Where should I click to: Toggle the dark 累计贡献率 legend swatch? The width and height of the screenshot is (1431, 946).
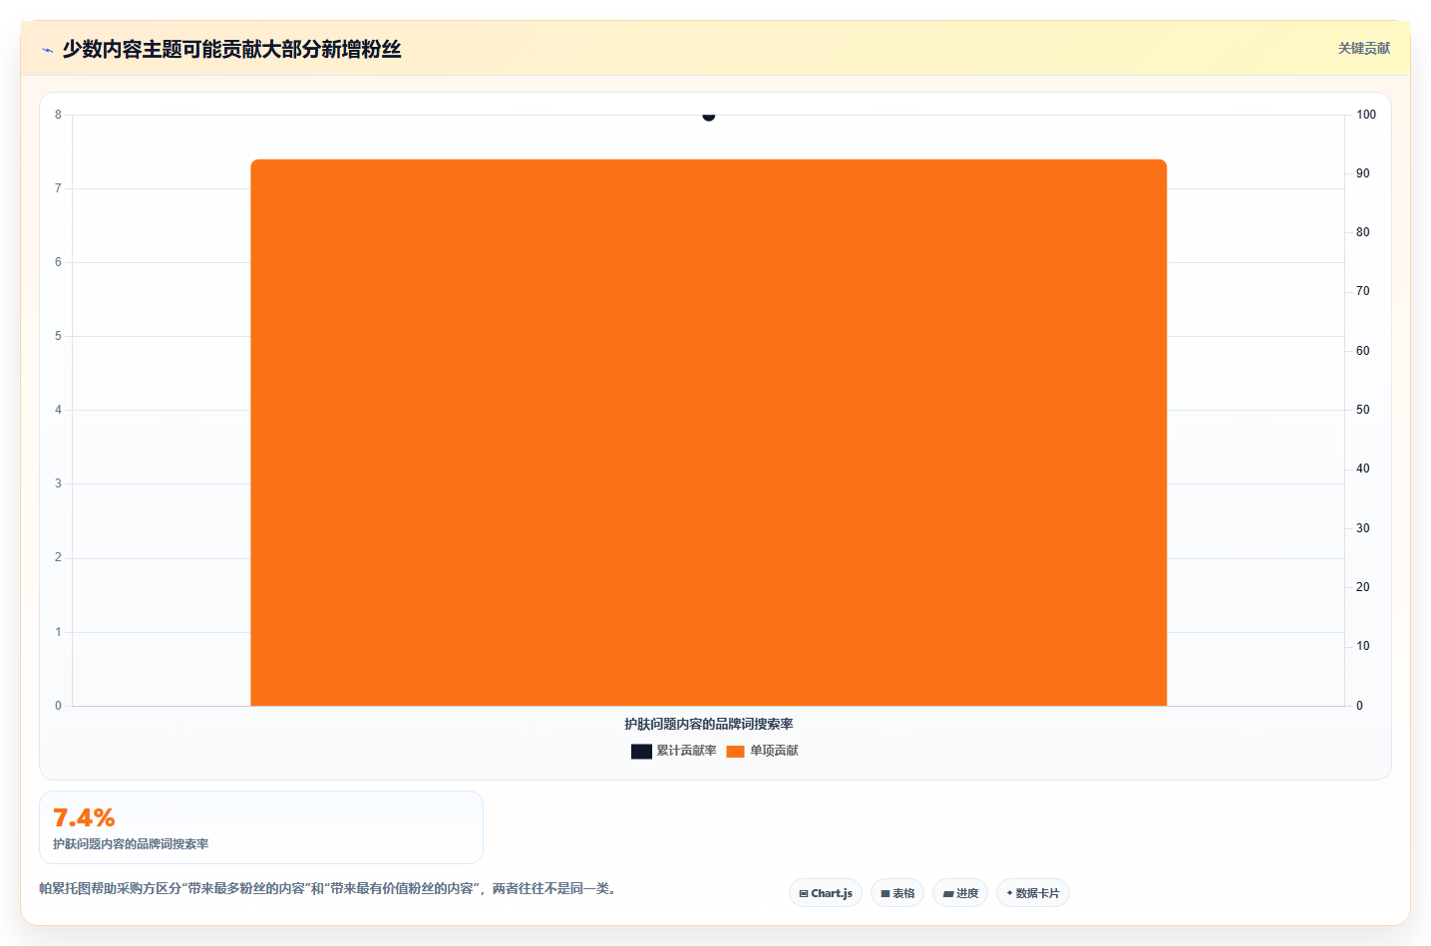641,751
